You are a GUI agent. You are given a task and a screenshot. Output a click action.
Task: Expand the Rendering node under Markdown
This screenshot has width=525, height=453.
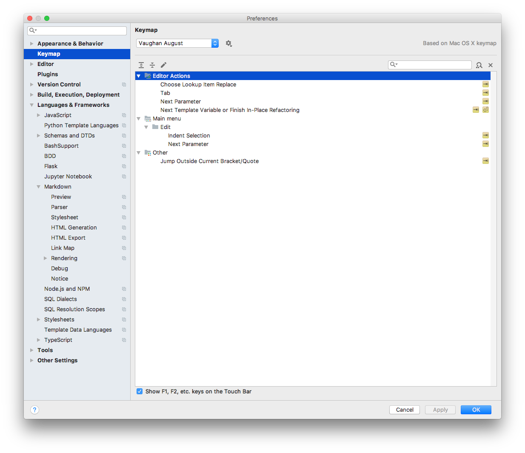click(46, 258)
